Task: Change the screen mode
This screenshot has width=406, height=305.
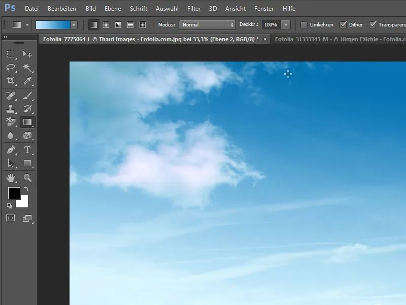Action: [x=27, y=218]
